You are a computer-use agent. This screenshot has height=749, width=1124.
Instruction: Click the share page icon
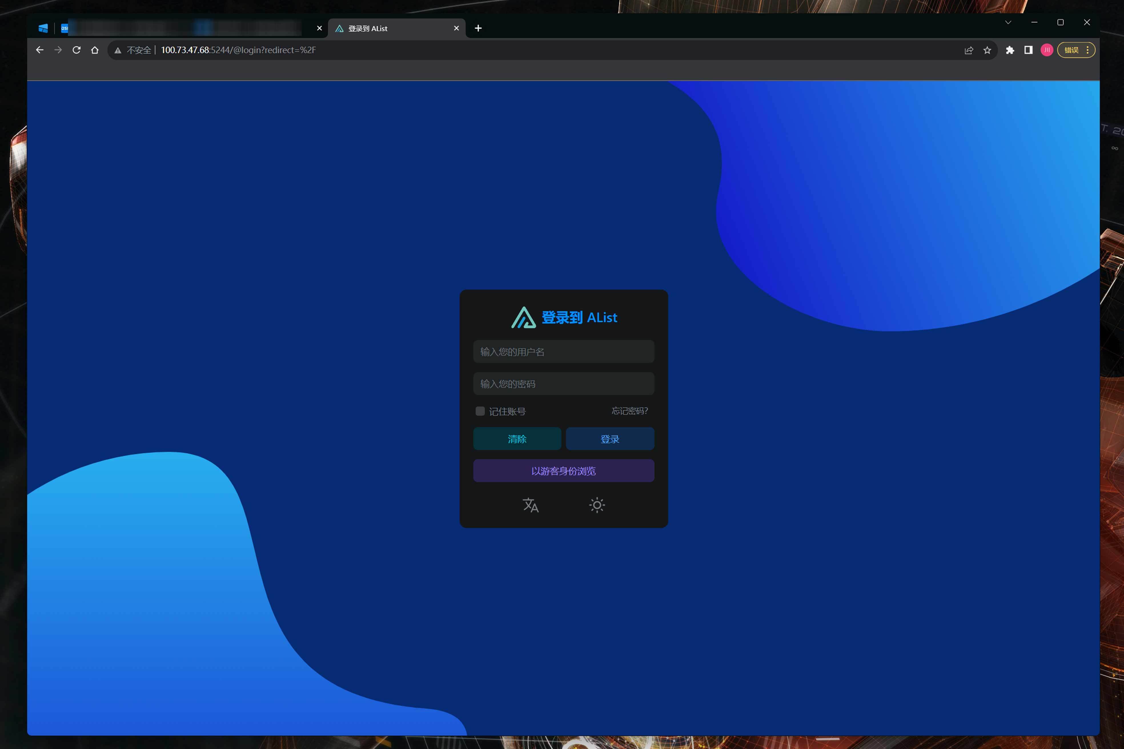tap(969, 50)
